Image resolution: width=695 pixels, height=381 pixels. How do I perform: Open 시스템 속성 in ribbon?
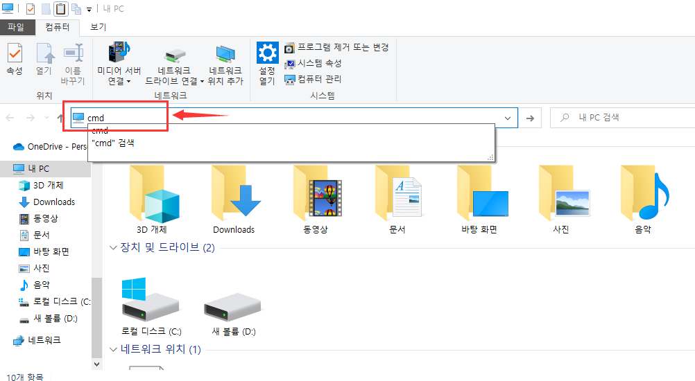tap(313, 63)
